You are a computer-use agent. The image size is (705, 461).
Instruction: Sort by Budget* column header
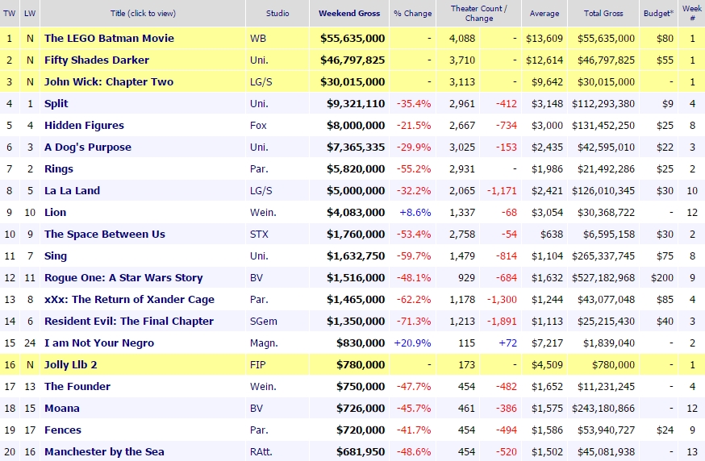[x=658, y=14]
